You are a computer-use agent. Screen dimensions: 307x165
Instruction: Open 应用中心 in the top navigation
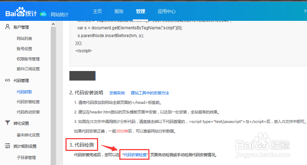166,11
